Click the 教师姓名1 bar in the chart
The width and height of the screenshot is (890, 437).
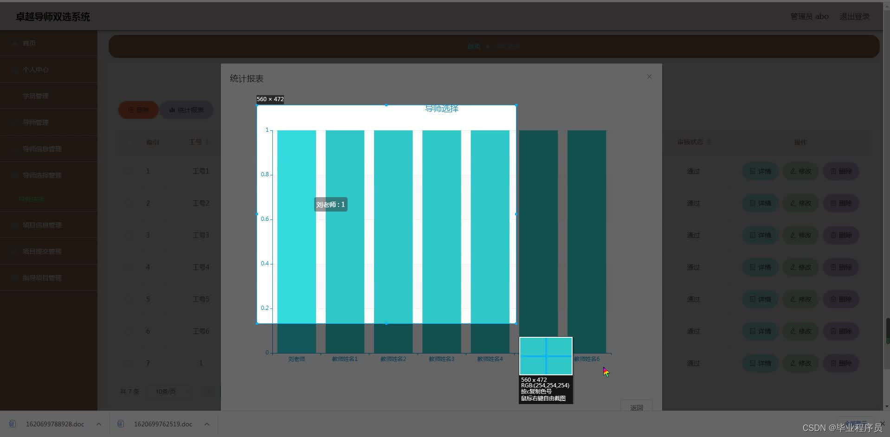(x=345, y=241)
